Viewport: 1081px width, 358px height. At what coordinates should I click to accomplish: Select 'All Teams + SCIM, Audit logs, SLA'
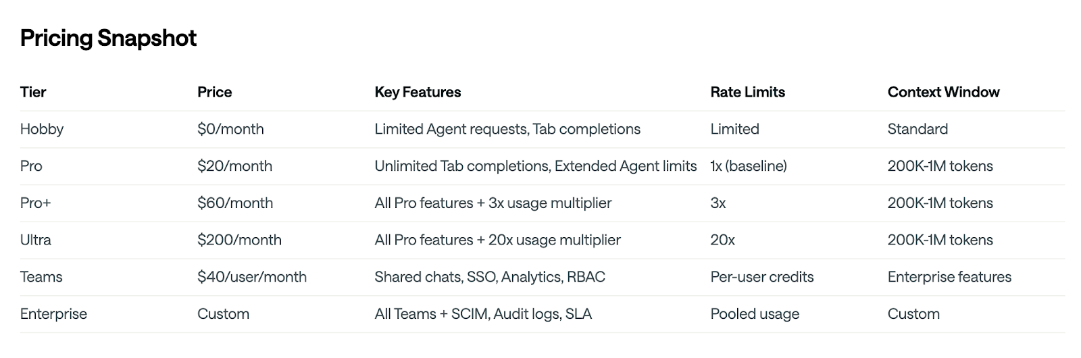click(x=483, y=314)
